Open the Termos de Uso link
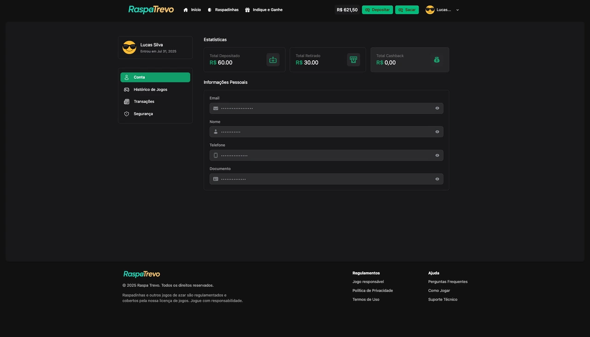 (366, 299)
